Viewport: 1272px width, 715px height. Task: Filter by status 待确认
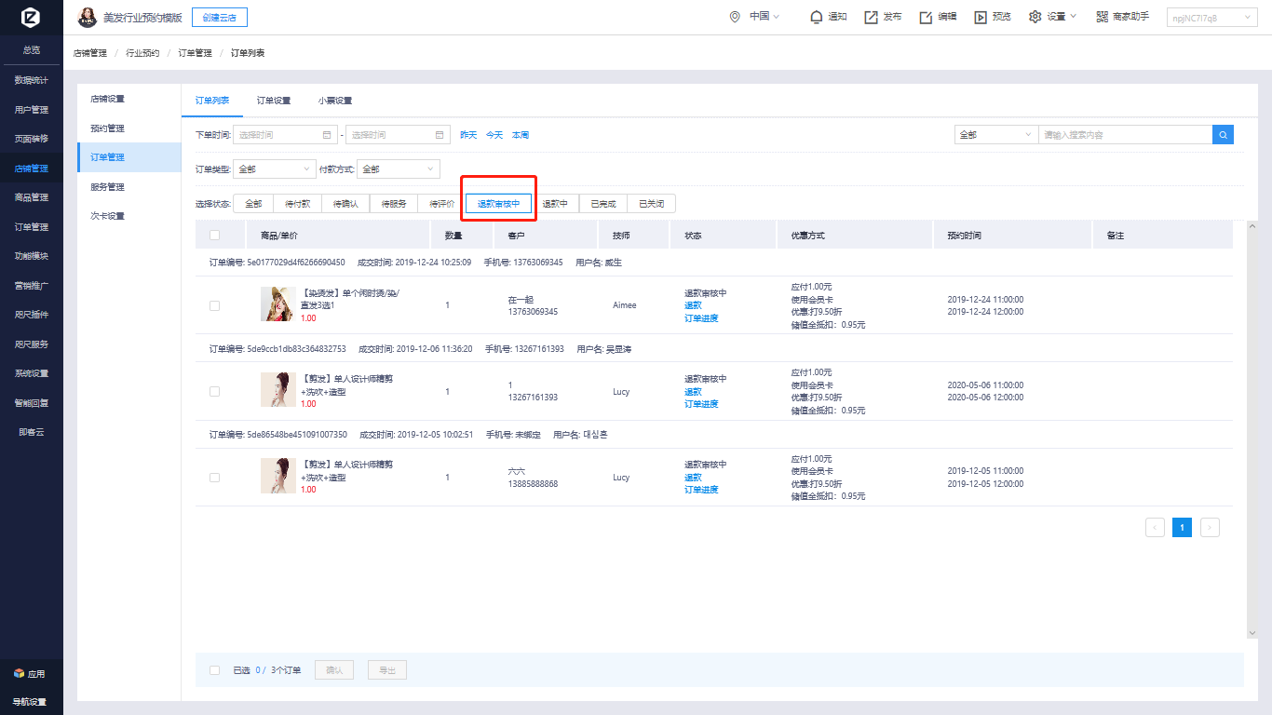(345, 204)
